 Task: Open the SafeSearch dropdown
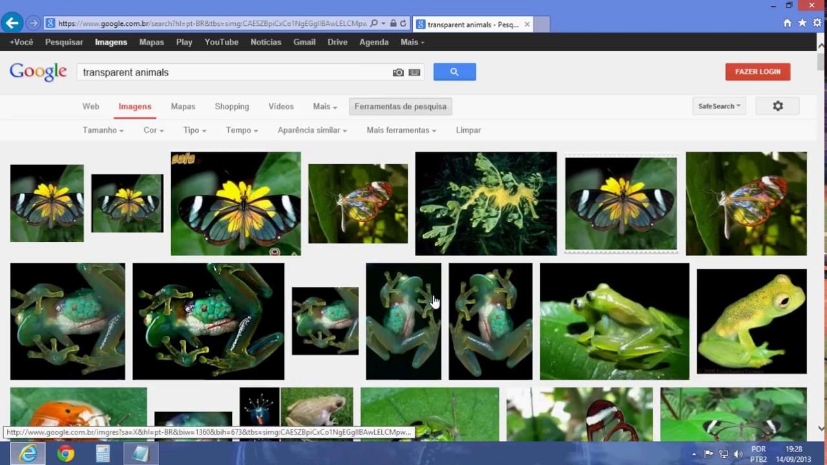[x=718, y=106]
